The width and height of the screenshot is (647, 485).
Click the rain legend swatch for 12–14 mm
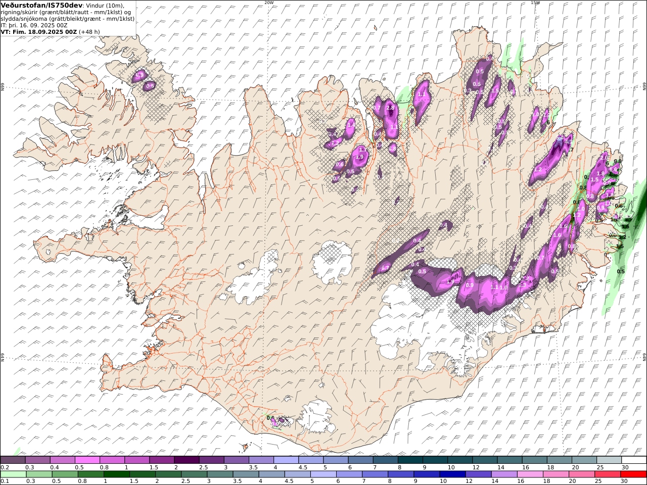478,474
